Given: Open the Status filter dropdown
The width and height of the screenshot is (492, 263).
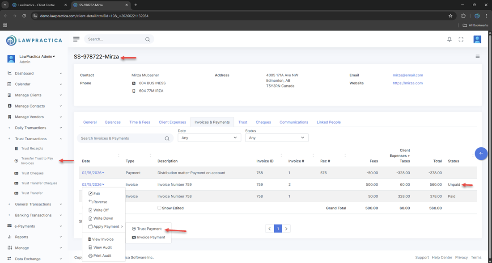Looking at the screenshot, I should 276,138.
